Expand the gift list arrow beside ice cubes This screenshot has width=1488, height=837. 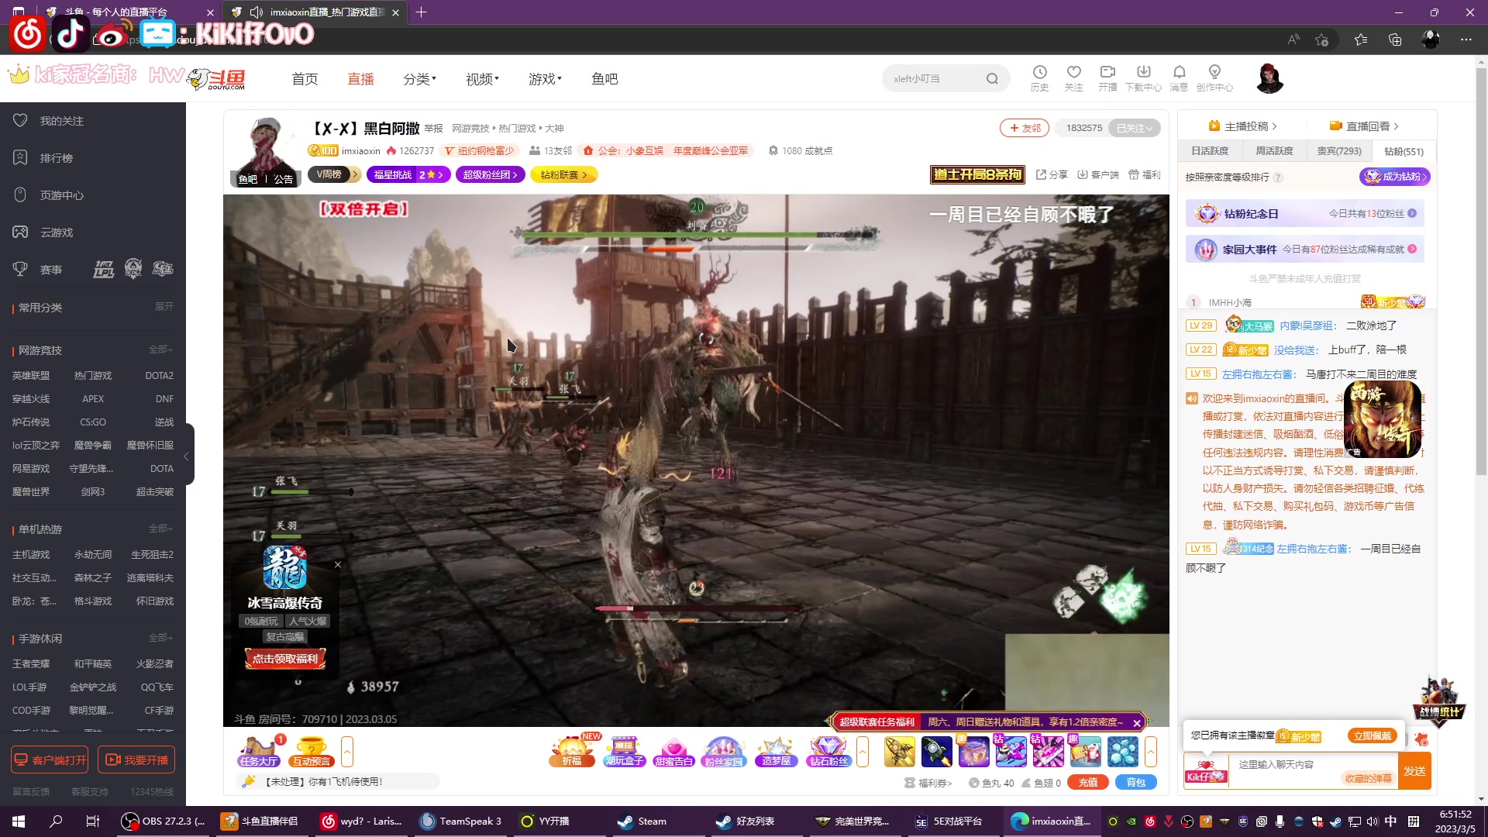pos(1151,752)
